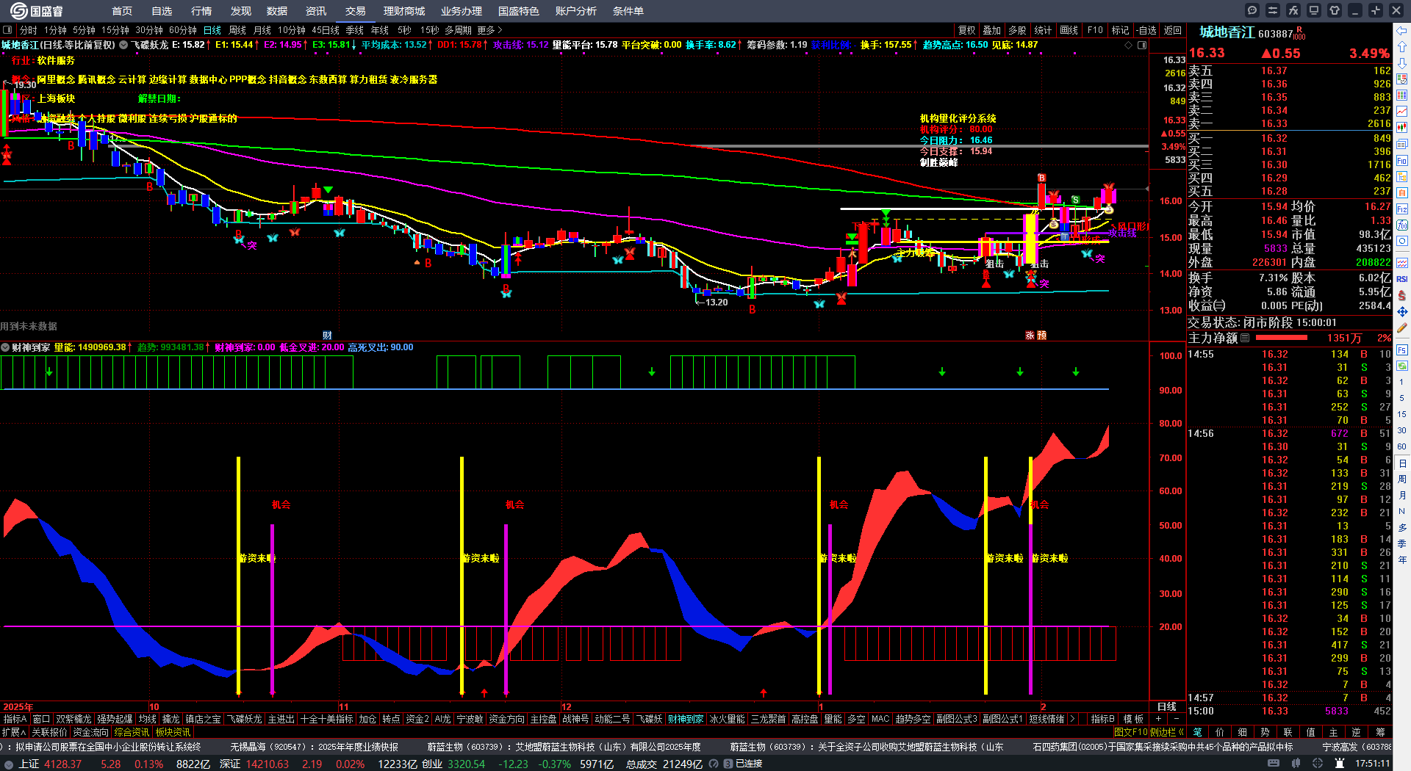Click the alarm bell icon in status bar
Viewport: 1411px width, 771px height.
click(x=1340, y=764)
